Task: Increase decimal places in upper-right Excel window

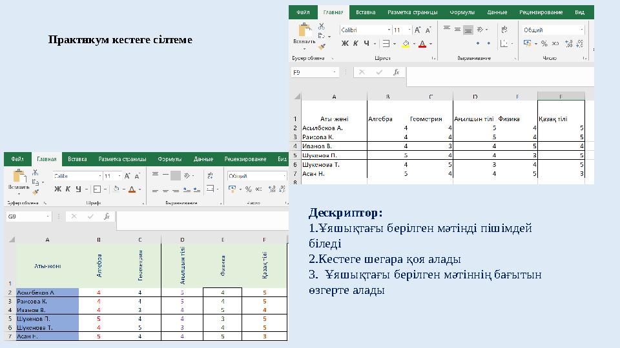Action: click(568, 43)
